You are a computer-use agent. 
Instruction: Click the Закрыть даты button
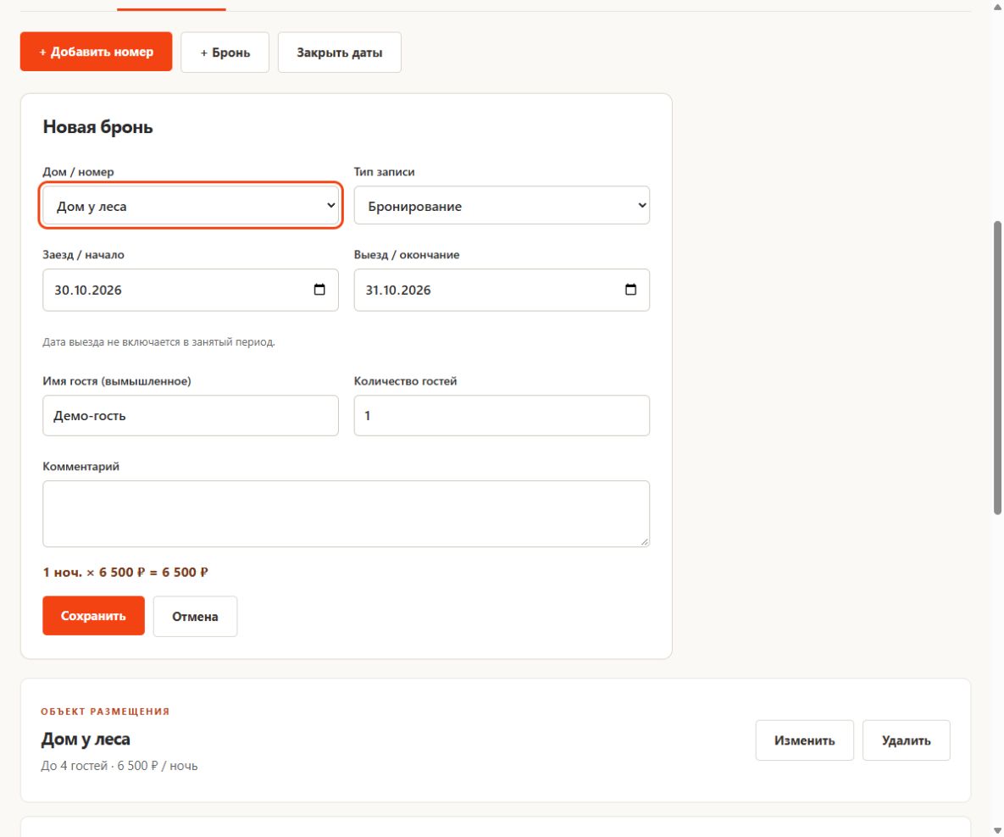pos(340,53)
